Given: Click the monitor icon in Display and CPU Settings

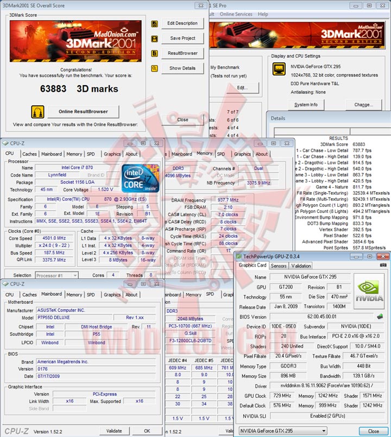Looking at the screenshot, I should pyautogui.click(x=279, y=69).
